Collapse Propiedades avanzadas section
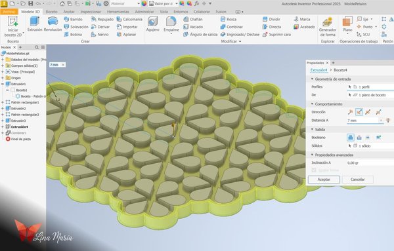This screenshot has width=394, height=251. [312, 155]
